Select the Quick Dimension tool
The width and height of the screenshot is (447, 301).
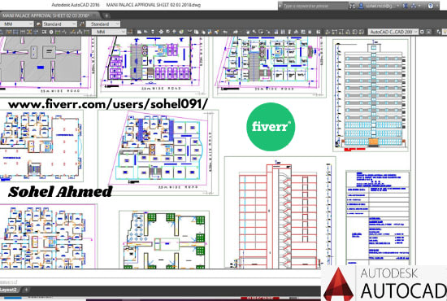coord(9,32)
